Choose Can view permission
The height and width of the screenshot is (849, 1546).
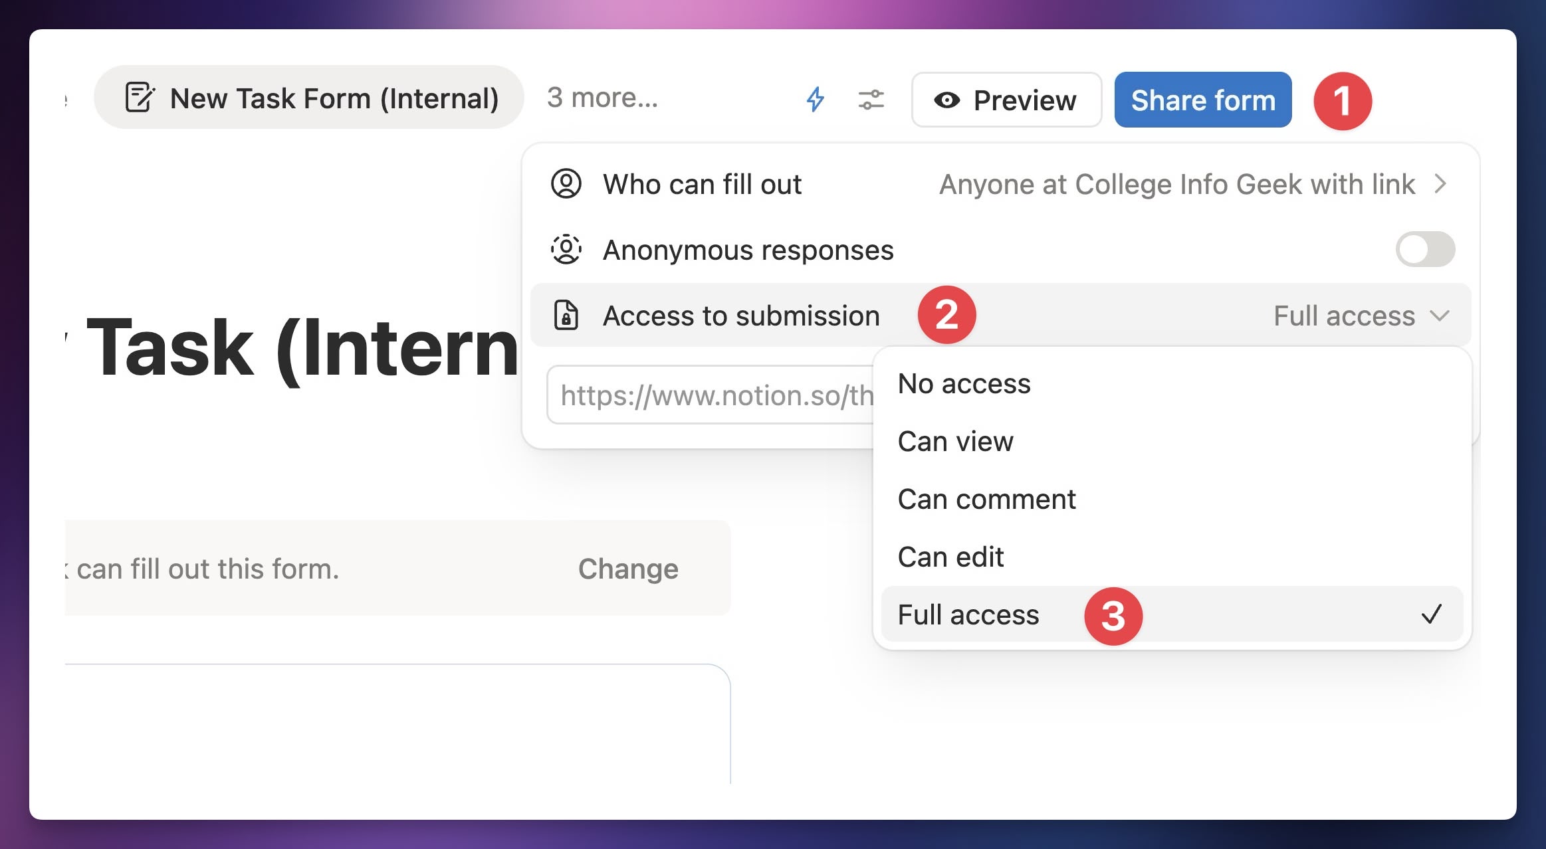[955, 442]
